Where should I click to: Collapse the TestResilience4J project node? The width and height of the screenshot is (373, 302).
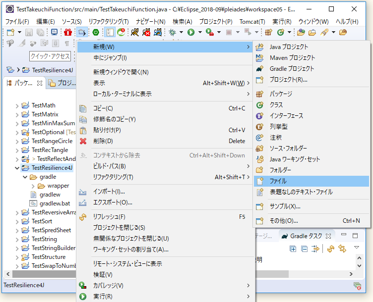[17, 168]
